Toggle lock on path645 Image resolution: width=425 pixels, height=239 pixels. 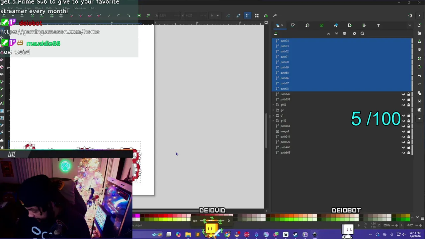(409, 94)
